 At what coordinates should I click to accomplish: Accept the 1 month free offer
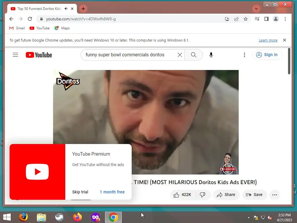112,192
